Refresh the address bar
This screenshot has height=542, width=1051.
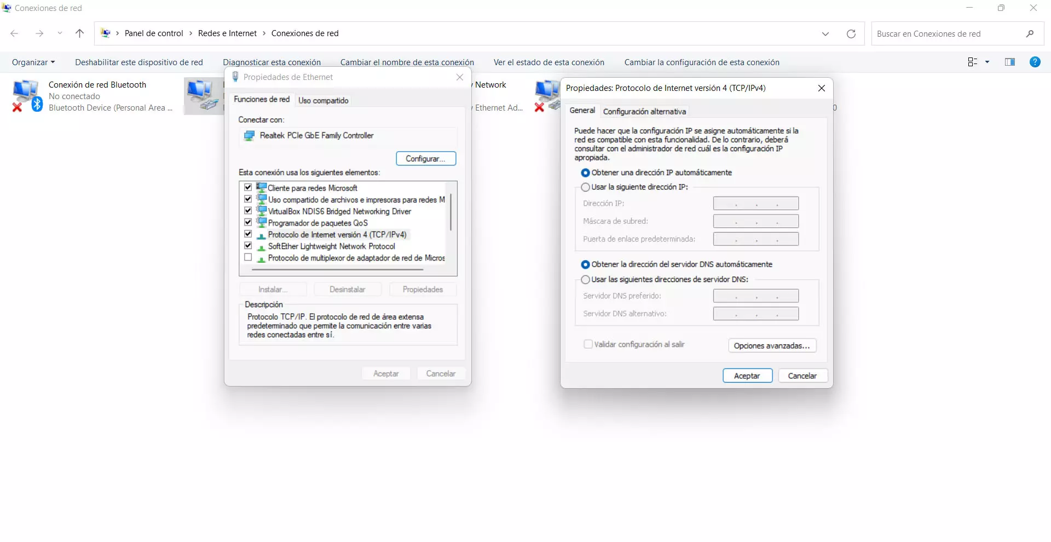click(x=851, y=33)
